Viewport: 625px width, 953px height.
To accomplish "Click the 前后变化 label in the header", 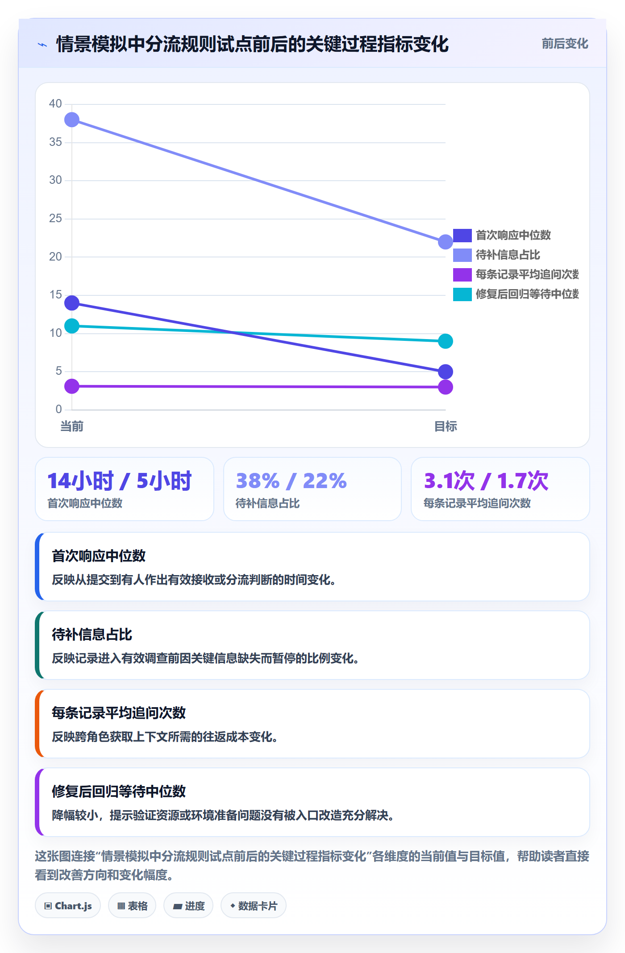I will (x=565, y=44).
